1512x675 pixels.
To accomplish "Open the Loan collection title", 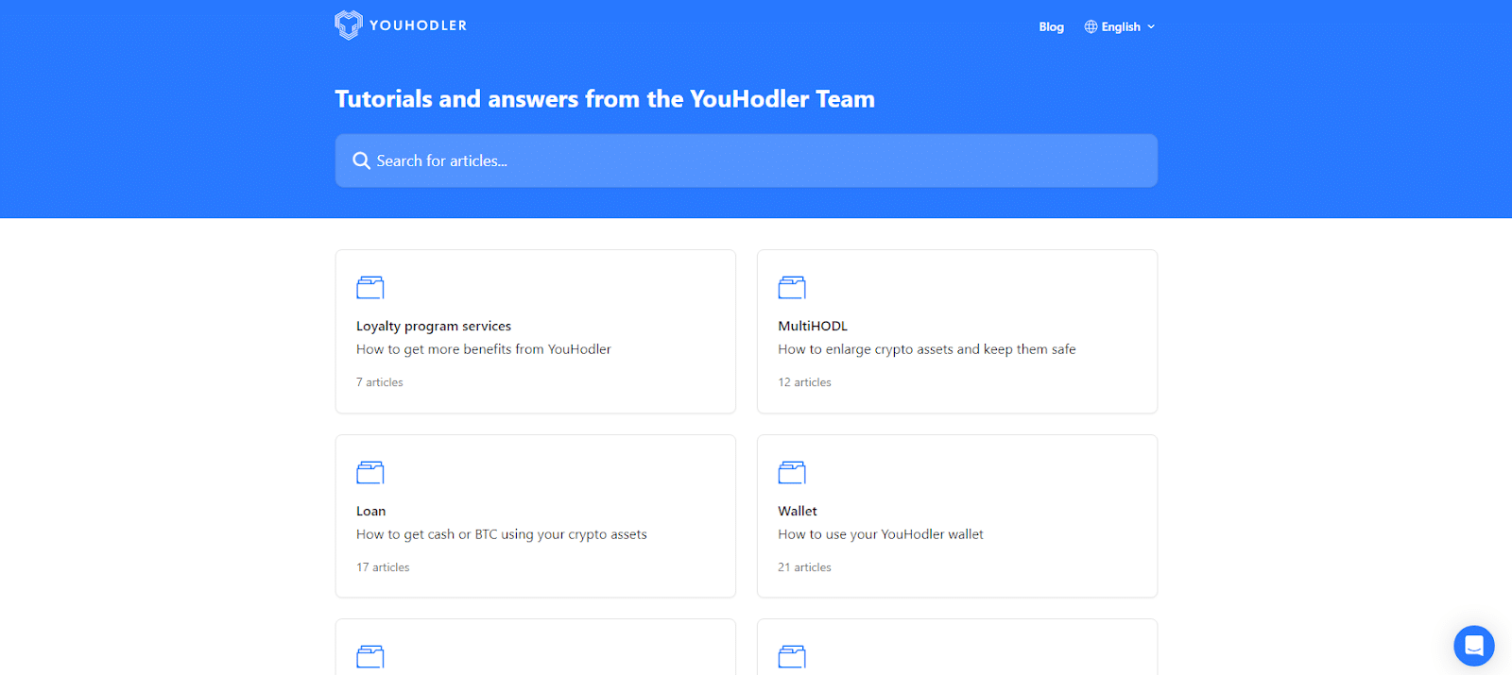I will (x=370, y=511).
